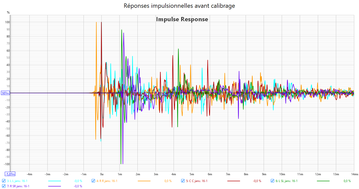Viewport: 359px width, 189px height.
Task: Uncheck the '3: L L janv. 16-1' trace checkbox
Action: [4, 181]
